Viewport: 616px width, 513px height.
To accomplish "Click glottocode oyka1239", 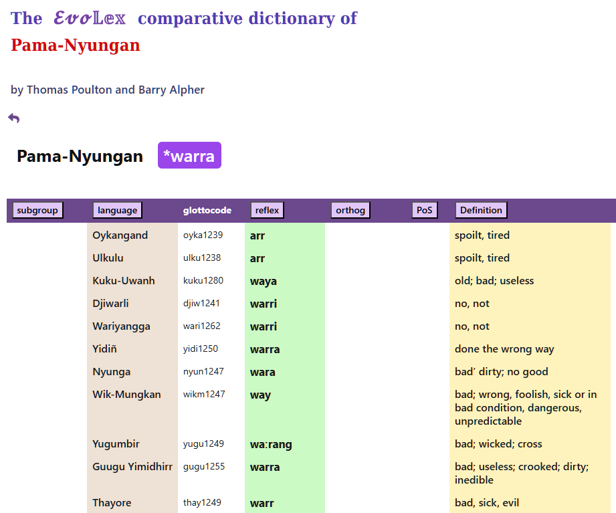I will tap(203, 235).
